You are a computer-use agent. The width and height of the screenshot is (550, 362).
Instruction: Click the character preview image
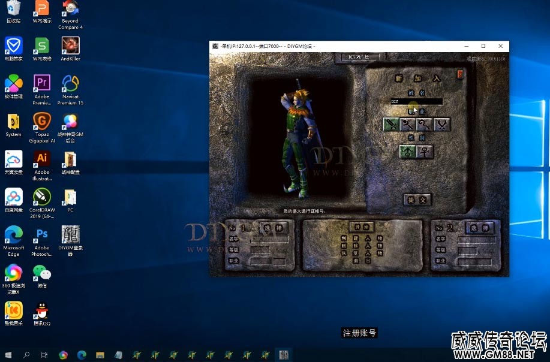(x=298, y=138)
